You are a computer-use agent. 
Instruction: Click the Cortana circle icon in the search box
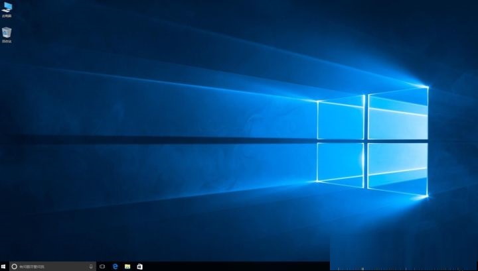coord(14,266)
